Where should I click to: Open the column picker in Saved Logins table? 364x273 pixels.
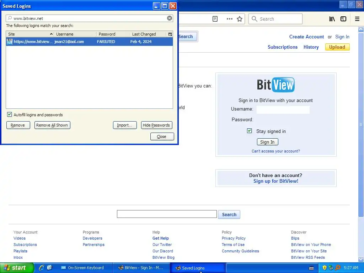pos(170,34)
